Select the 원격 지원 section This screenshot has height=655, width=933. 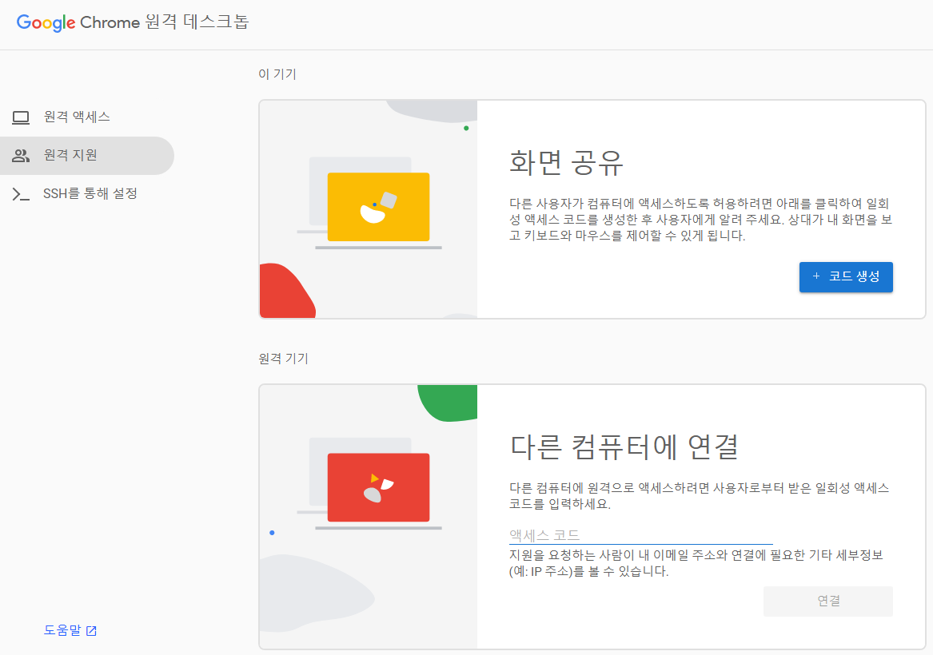pos(87,156)
